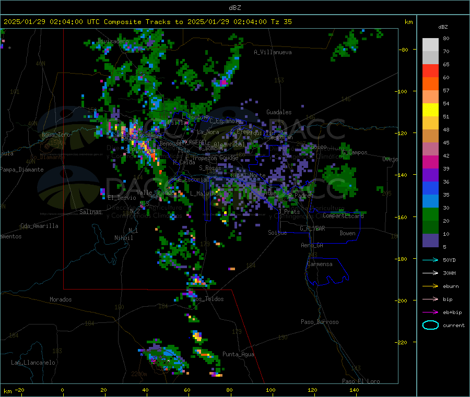Pick the magenta swatch in dBZ scale
470x397 pixels.
point(430,162)
